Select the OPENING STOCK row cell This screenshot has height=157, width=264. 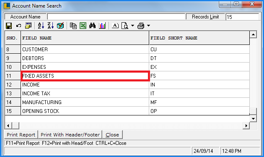[x=85, y=111]
